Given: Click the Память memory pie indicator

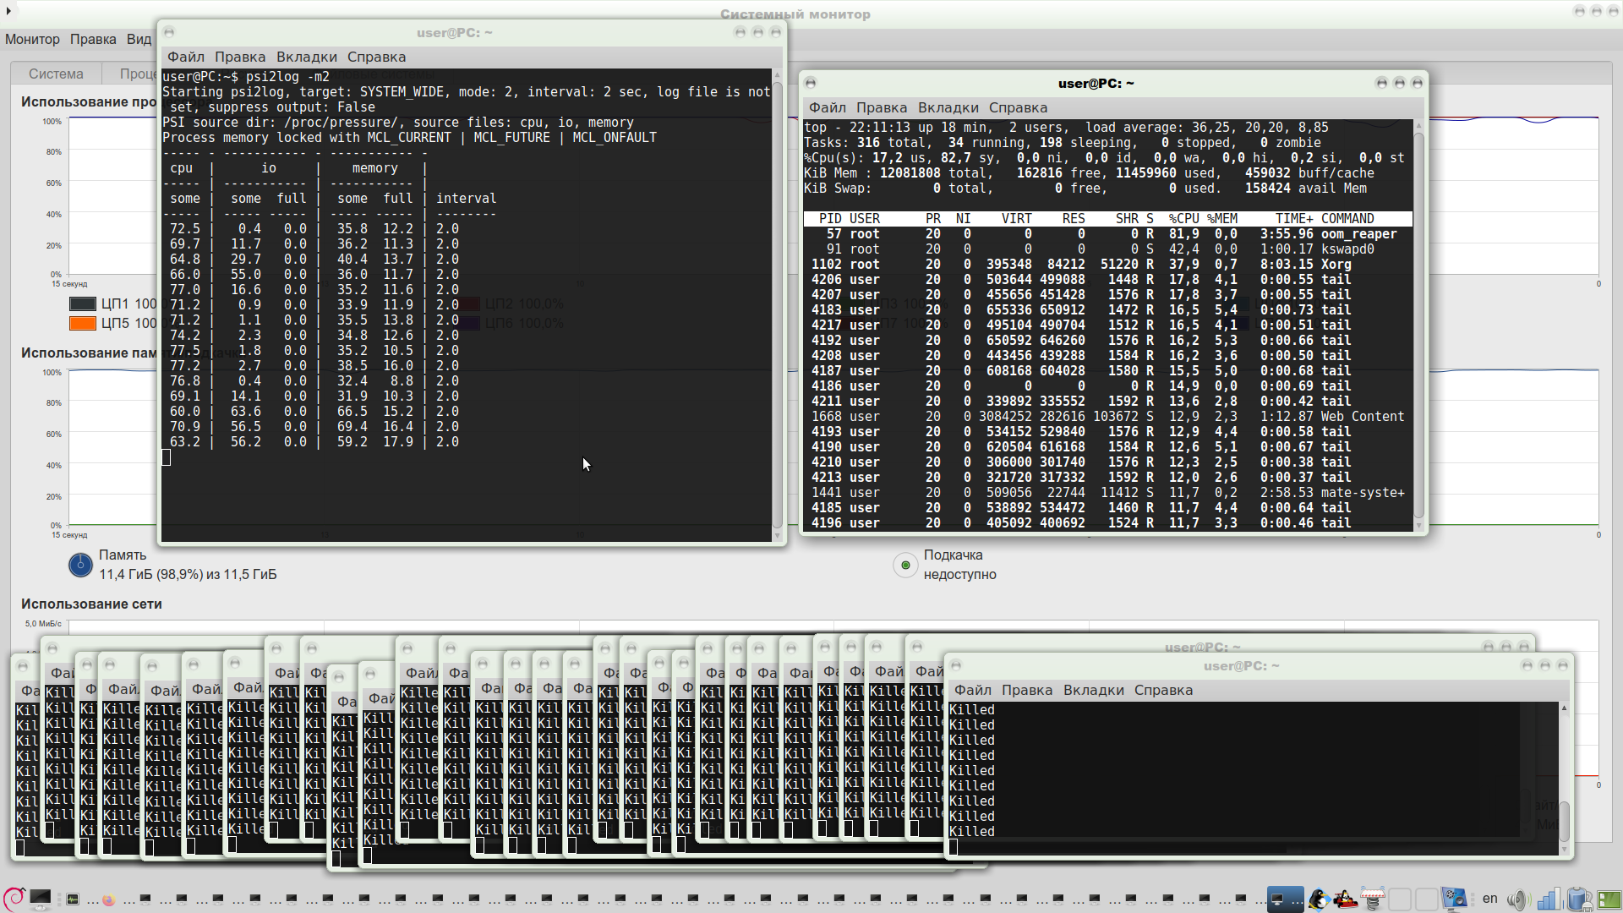Looking at the screenshot, I should [80, 565].
